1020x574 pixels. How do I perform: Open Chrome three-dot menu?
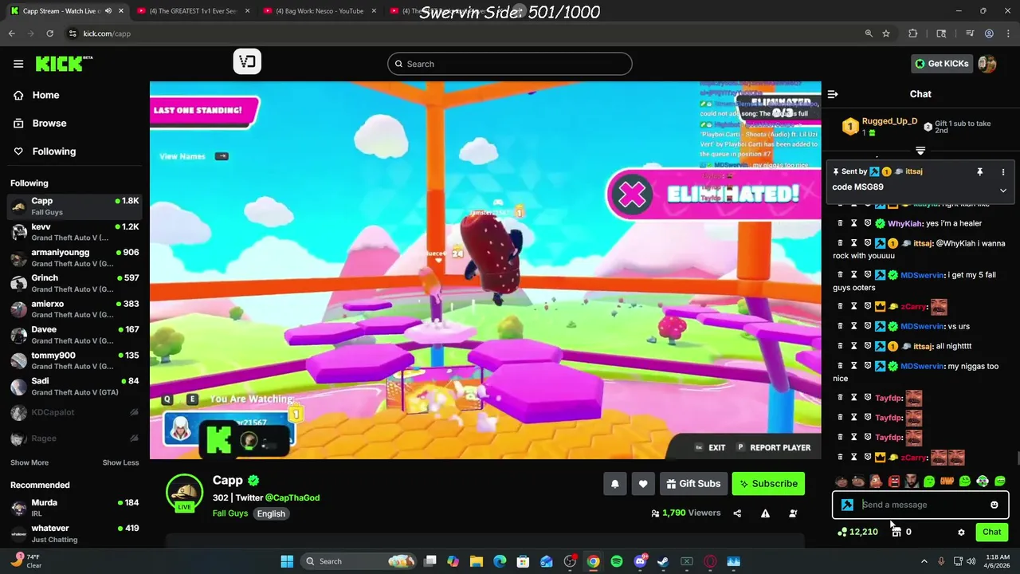pos(1008,33)
